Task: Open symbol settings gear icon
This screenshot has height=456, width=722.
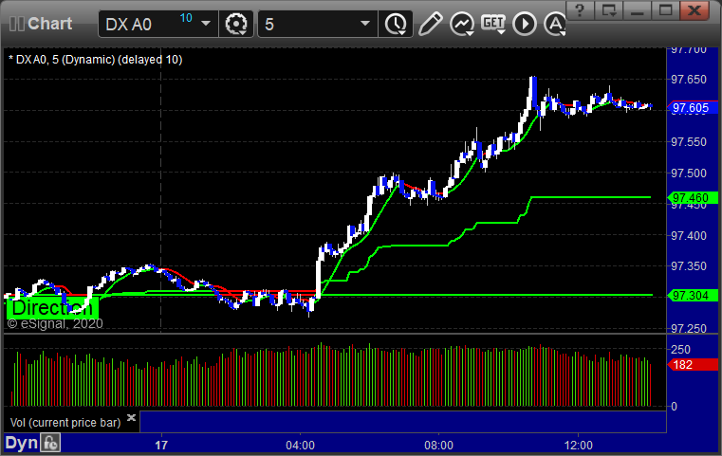Action: 236,24
